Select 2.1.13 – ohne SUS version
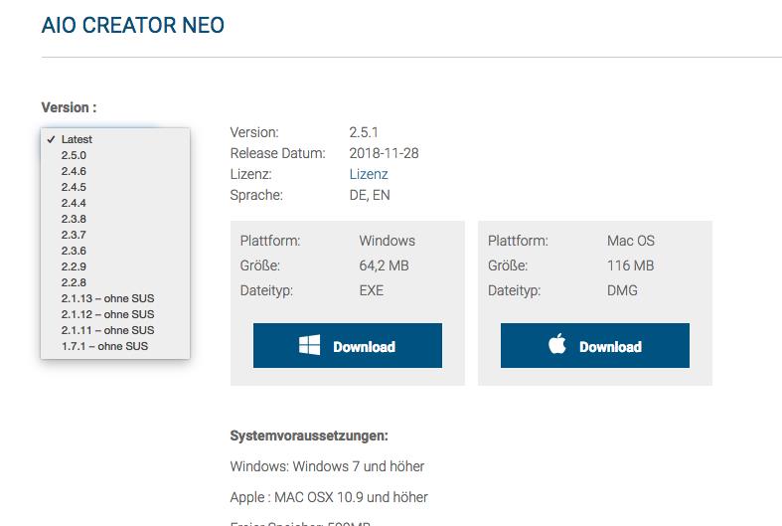The height and width of the screenshot is (526, 782). (115, 298)
